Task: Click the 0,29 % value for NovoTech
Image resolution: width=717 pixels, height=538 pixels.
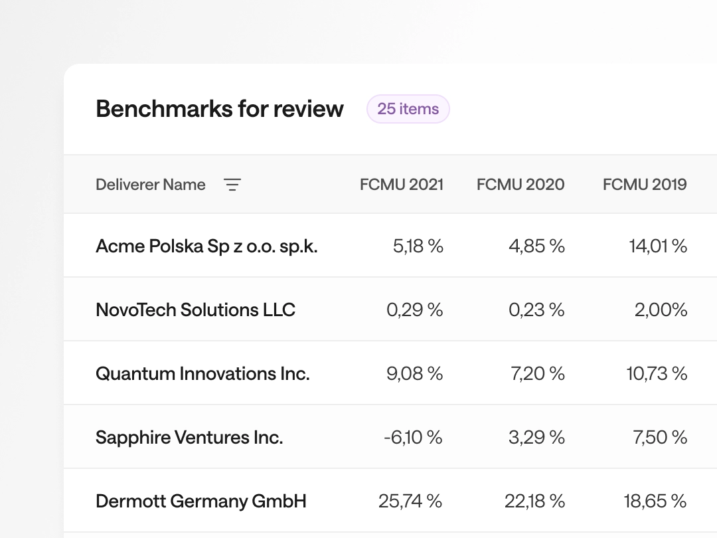Action: click(414, 310)
